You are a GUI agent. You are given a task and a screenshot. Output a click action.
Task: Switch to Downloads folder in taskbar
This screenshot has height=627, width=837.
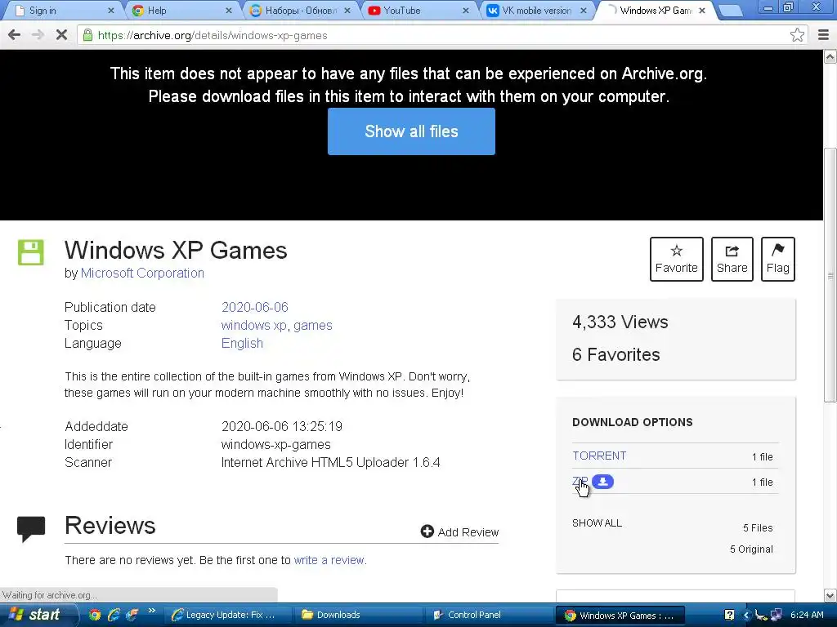pos(359,615)
